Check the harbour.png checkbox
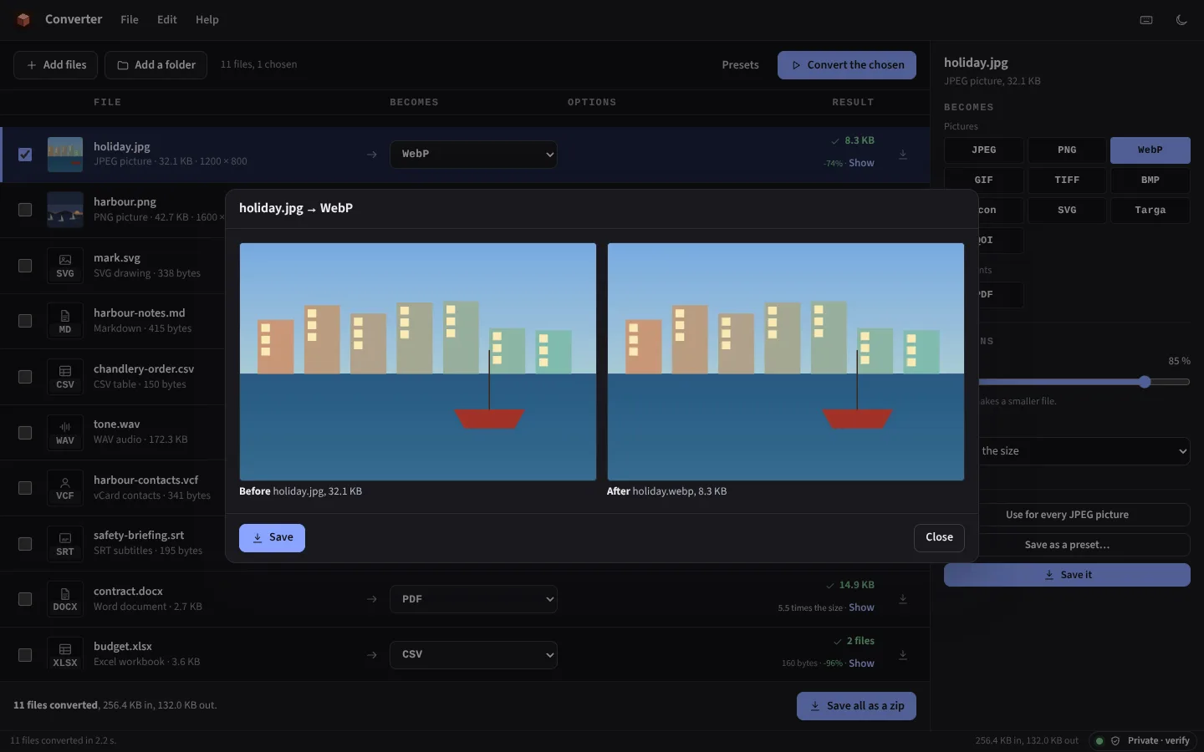1204x752 pixels. (x=25, y=210)
